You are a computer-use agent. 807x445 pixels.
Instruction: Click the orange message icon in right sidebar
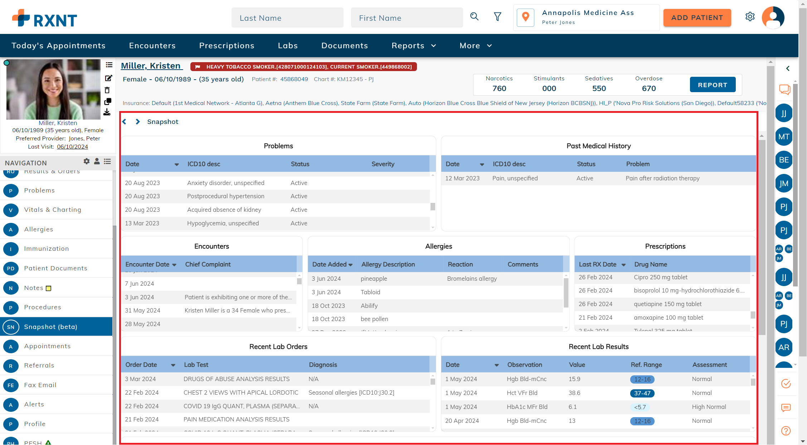(786, 407)
